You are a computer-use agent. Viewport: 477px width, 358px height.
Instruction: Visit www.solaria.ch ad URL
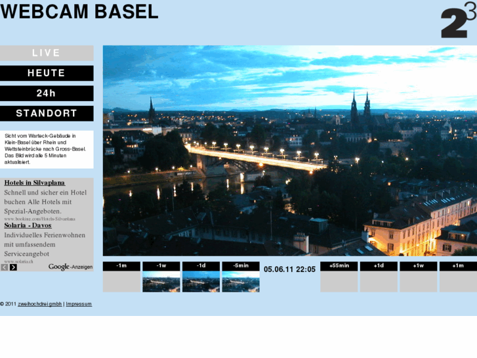pyautogui.click(x=18, y=261)
